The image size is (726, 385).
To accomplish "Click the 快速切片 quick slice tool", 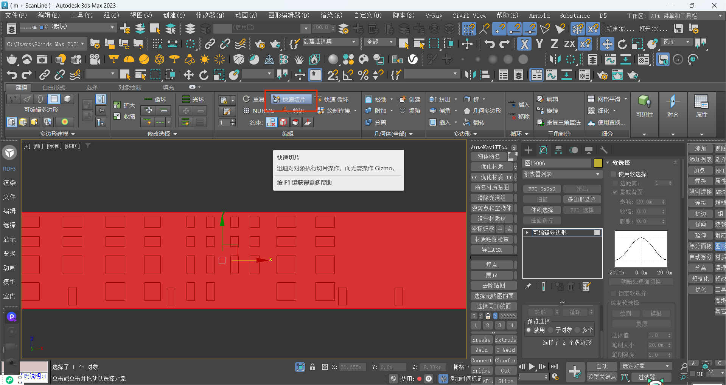I will 291,99.
